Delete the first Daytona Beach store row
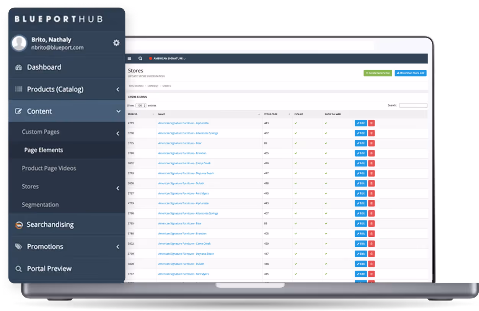This screenshot has width=479, height=311. coord(371,173)
